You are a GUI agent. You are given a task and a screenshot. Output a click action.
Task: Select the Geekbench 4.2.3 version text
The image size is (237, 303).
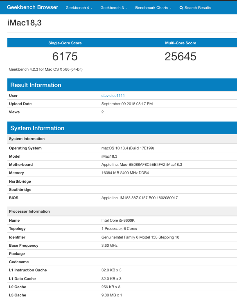point(46,69)
